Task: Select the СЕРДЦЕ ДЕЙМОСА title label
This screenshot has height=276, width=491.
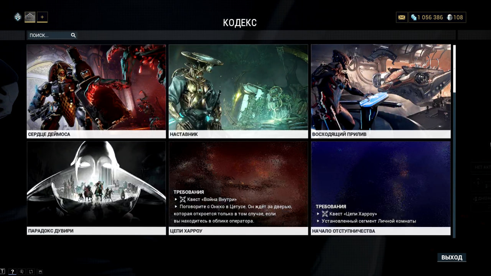Action: (49, 135)
